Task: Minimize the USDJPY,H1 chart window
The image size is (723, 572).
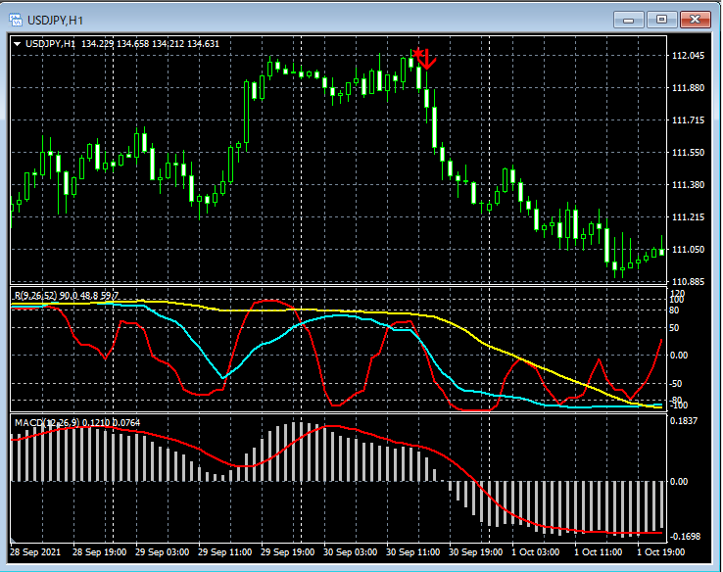Action: click(x=628, y=20)
